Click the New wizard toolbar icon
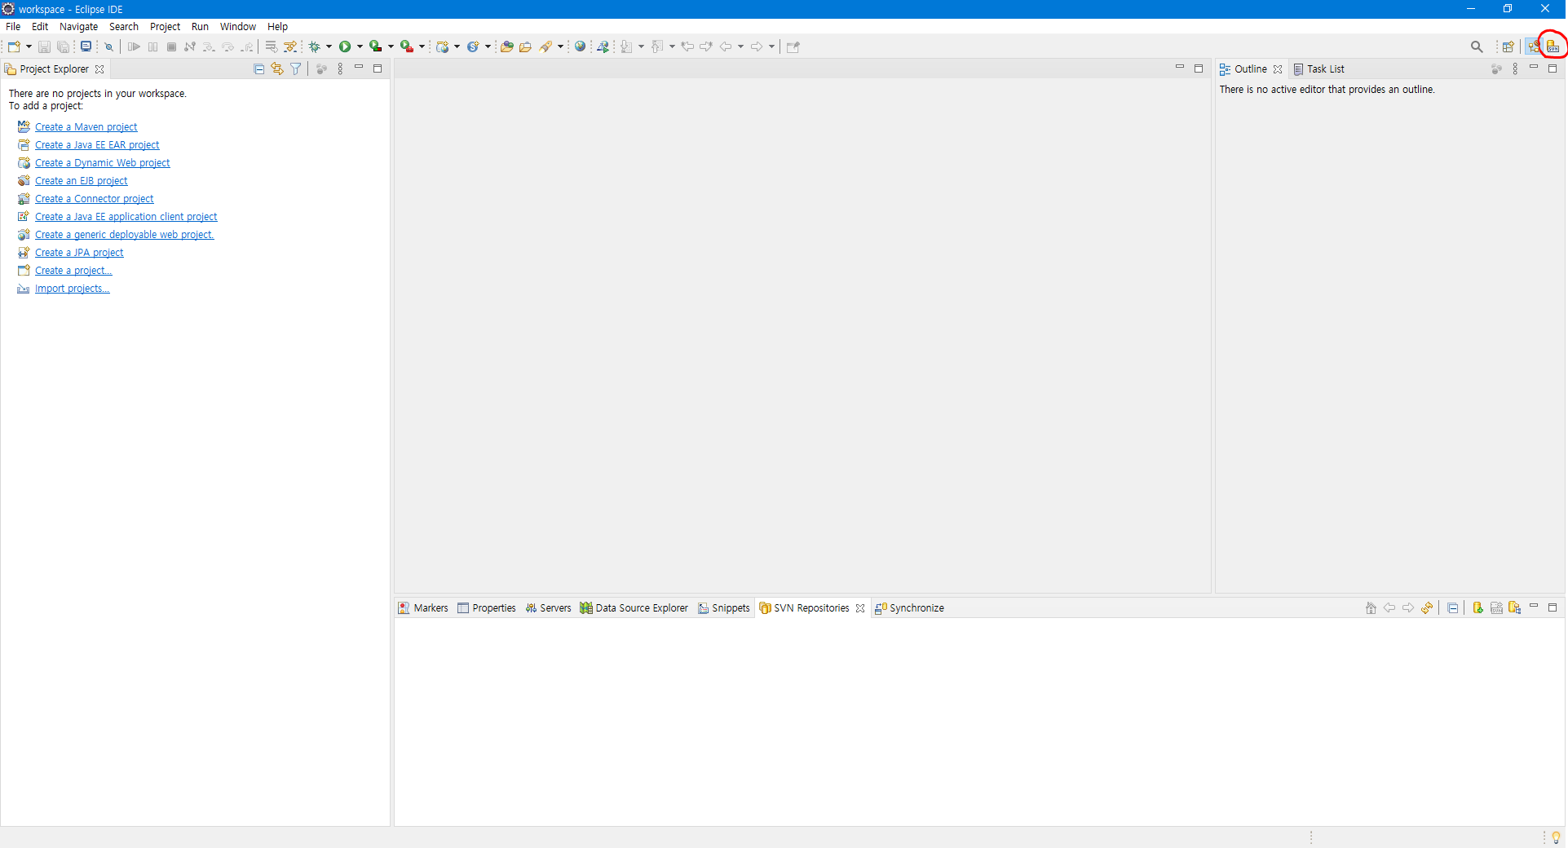This screenshot has width=1568, height=848. pos(14,46)
